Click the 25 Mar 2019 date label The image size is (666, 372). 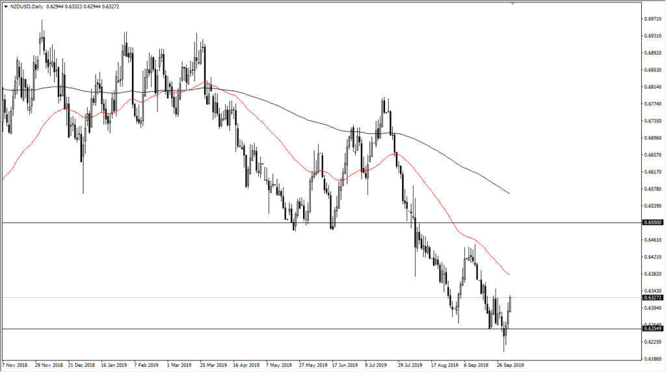point(215,366)
